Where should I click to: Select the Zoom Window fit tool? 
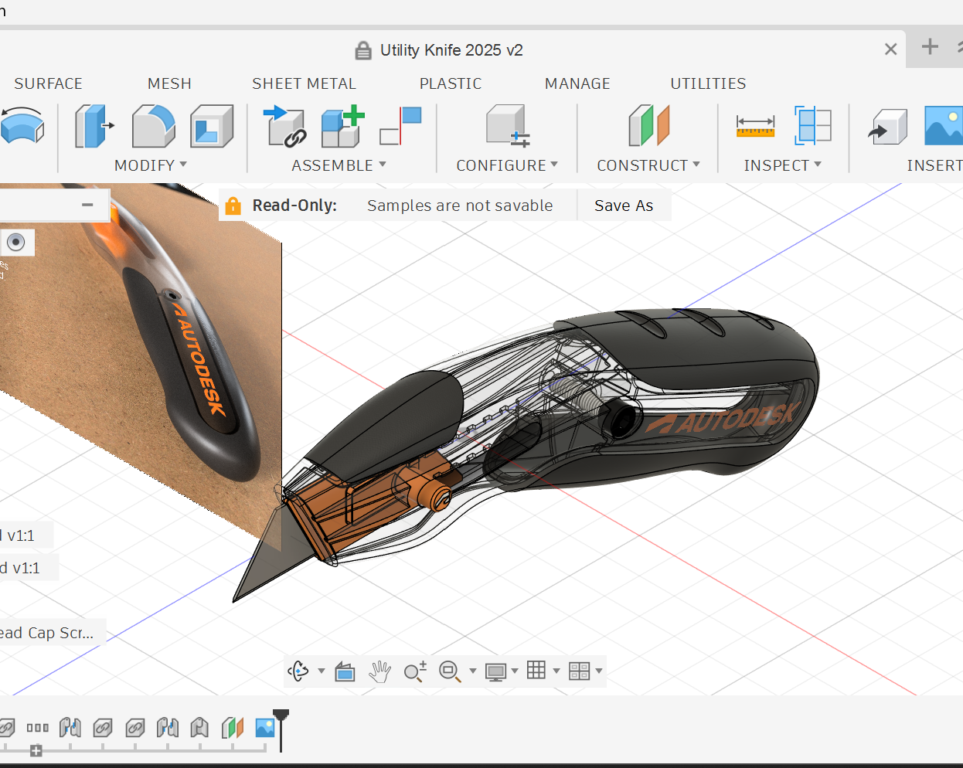pyautogui.click(x=450, y=671)
